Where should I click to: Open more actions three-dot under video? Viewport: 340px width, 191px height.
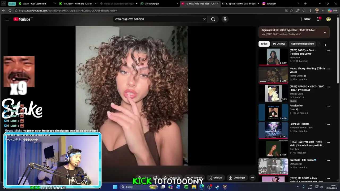[253, 178]
